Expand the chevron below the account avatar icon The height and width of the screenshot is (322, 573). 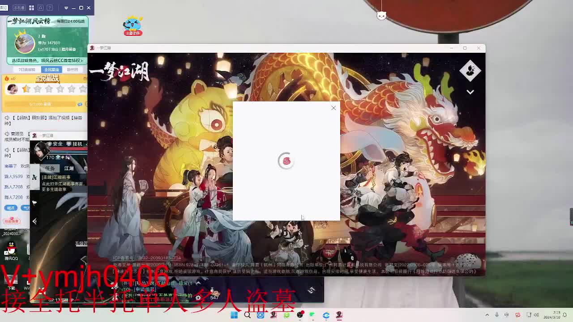470,92
